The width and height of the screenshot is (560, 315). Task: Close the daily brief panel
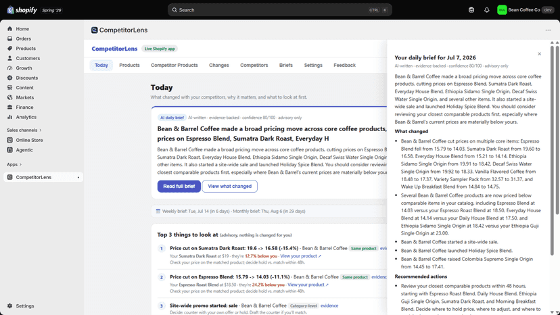(539, 54)
